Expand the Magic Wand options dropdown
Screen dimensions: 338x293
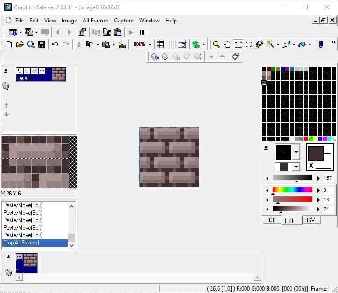pos(278,44)
